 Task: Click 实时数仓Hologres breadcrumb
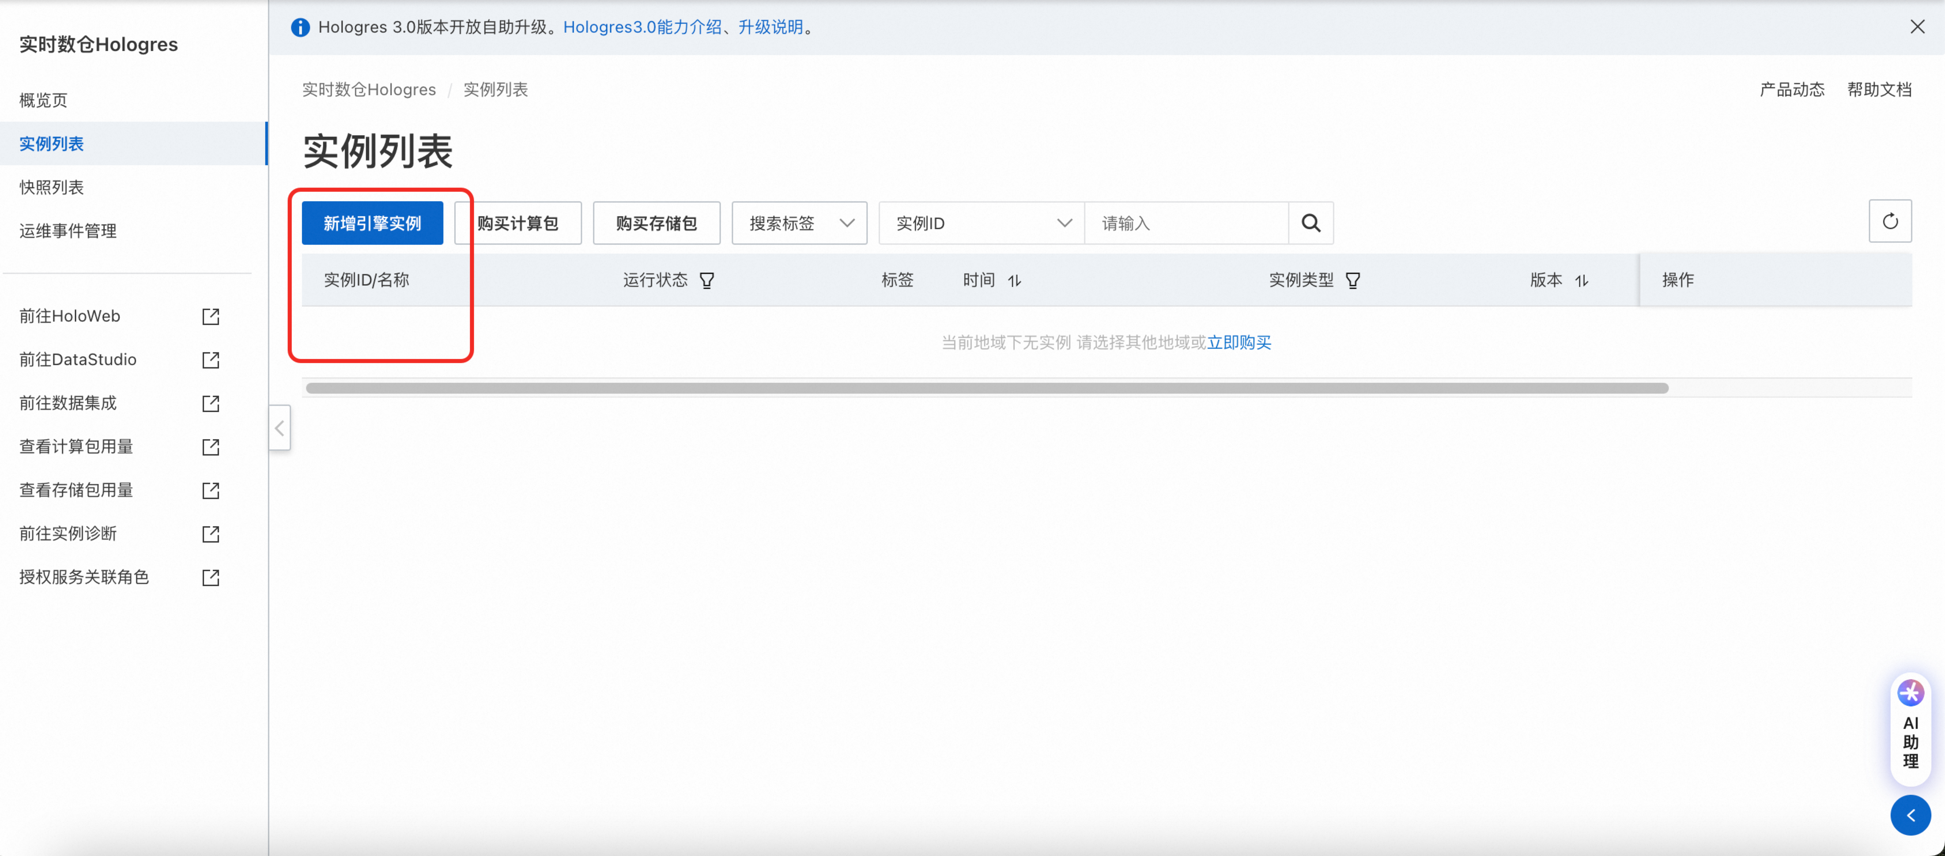tap(369, 90)
